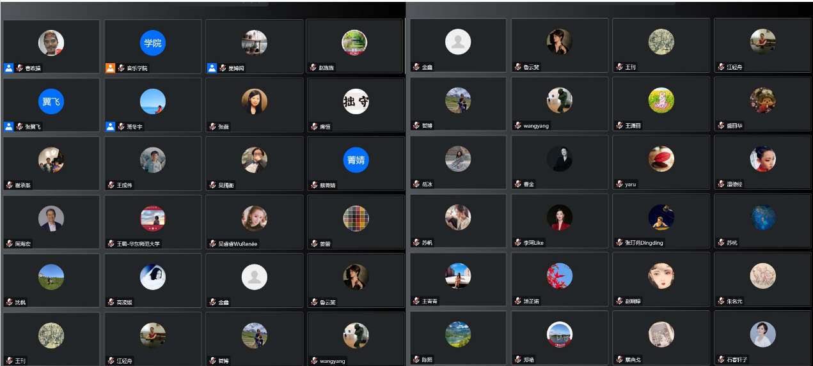Click the name label 王鹏-华东师范大学
Screen dimensions: 813x366
tap(138, 244)
